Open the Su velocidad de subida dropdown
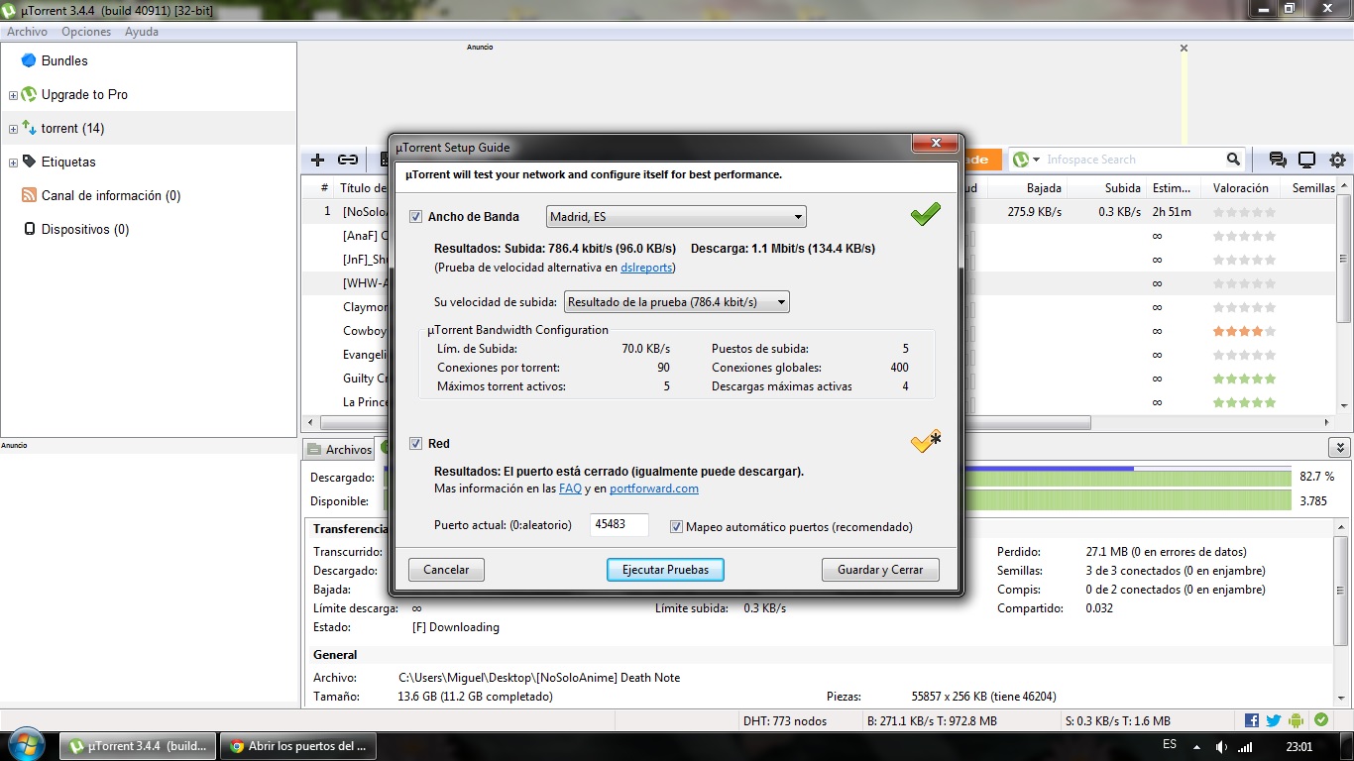This screenshot has height=761, width=1354. tap(677, 302)
